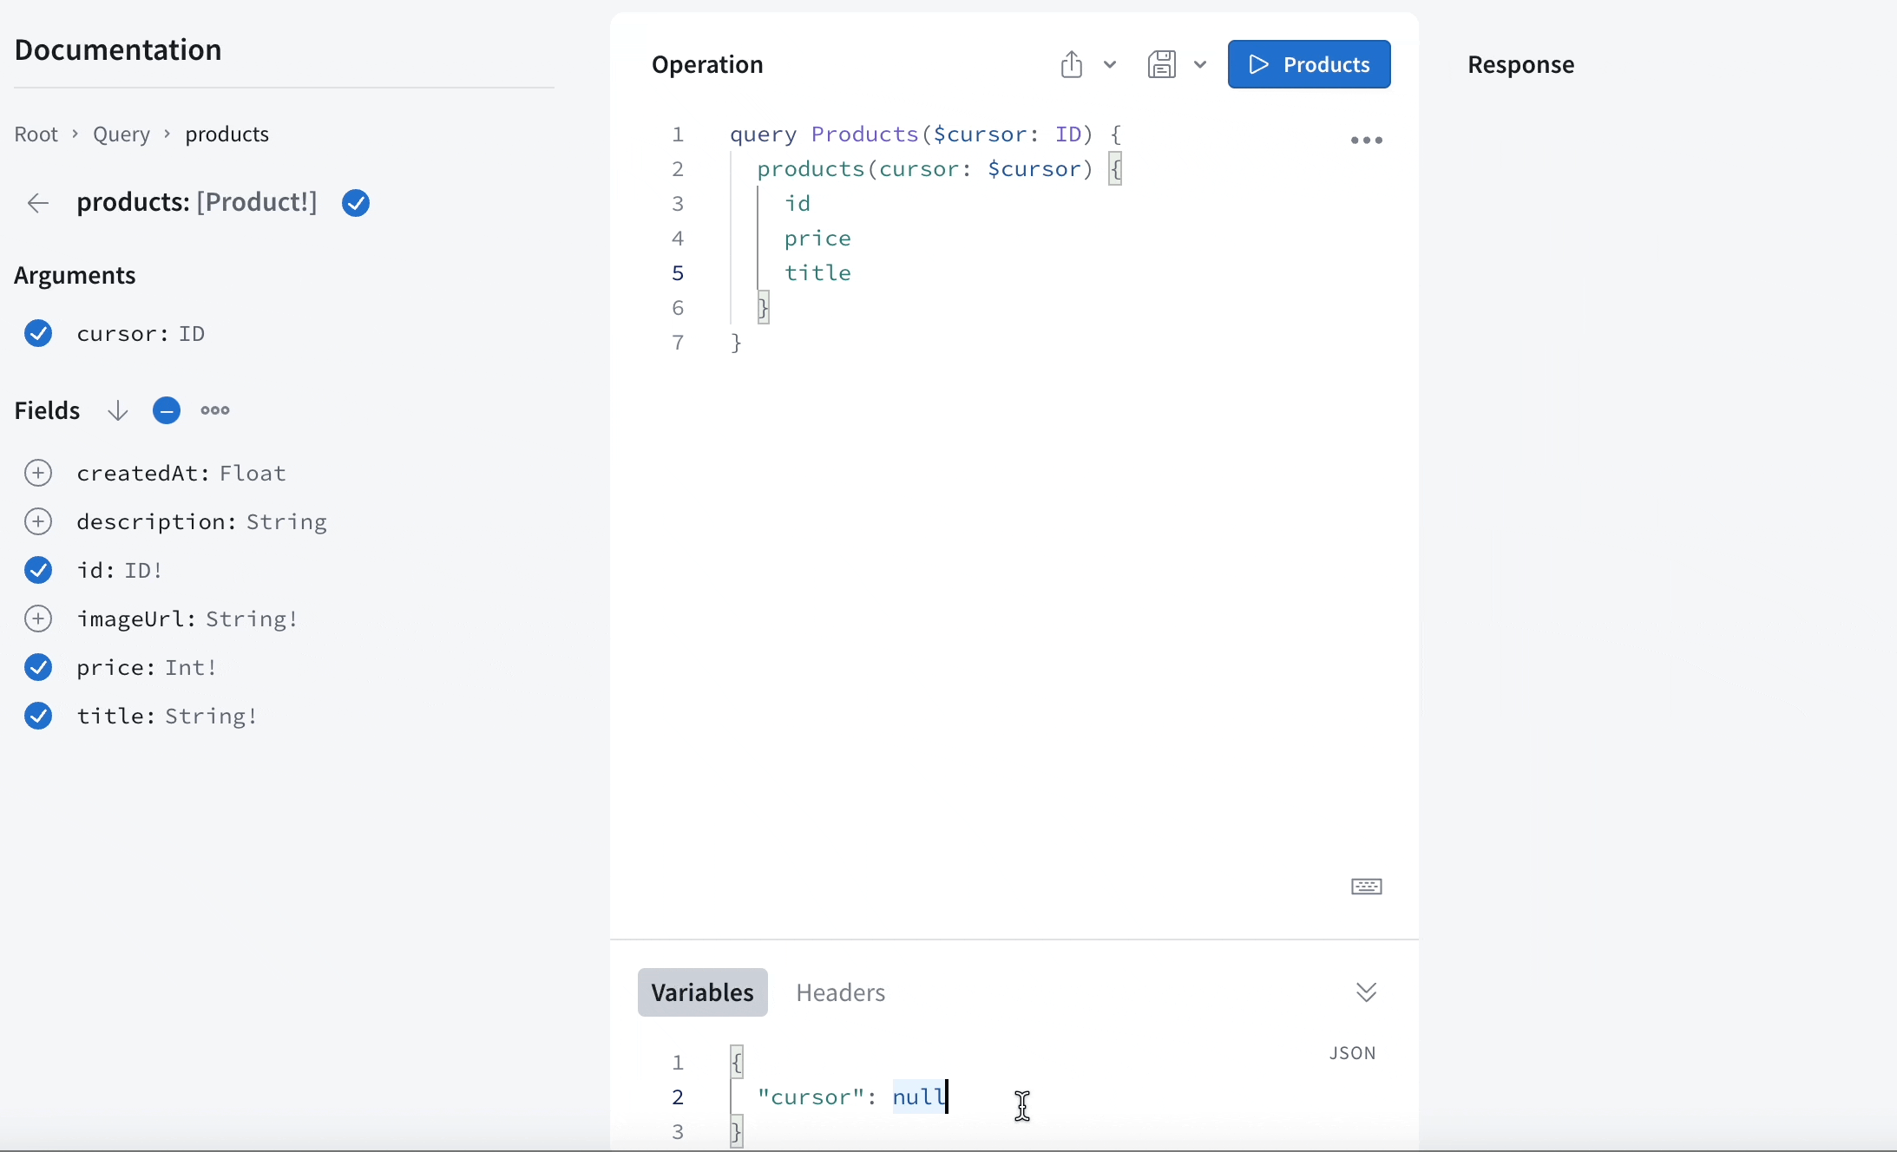
Task: Open the save dropdown arrow
Action: (1200, 64)
